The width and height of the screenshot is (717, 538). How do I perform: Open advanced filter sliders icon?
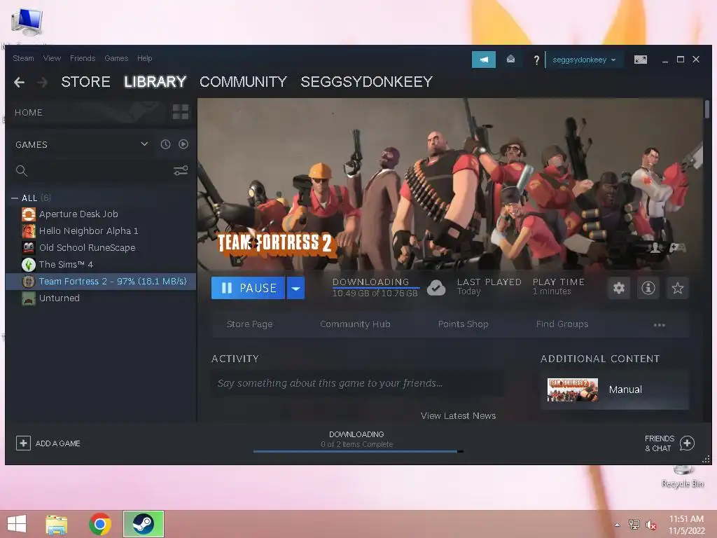181,171
